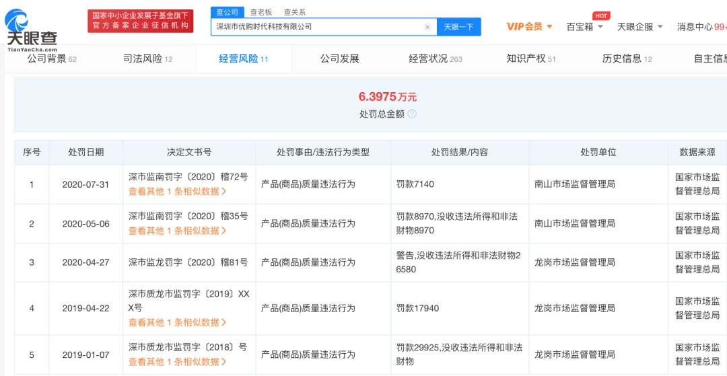Click the red 官方备案企业征信机构 banner
Image resolution: width=727 pixels, height=376 pixels.
(141, 21)
